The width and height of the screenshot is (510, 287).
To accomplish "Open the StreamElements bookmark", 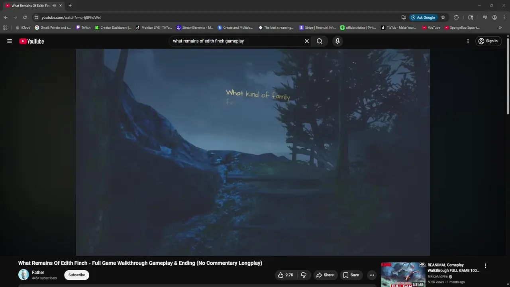I will pyautogui.click(x=195, y=28).
